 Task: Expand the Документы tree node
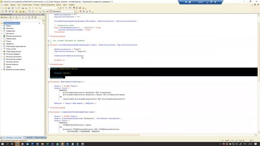[2, 34]
